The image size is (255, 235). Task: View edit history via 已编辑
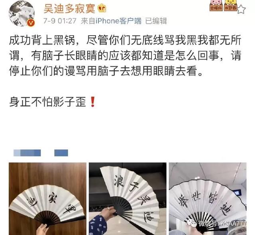click(156, 21)
